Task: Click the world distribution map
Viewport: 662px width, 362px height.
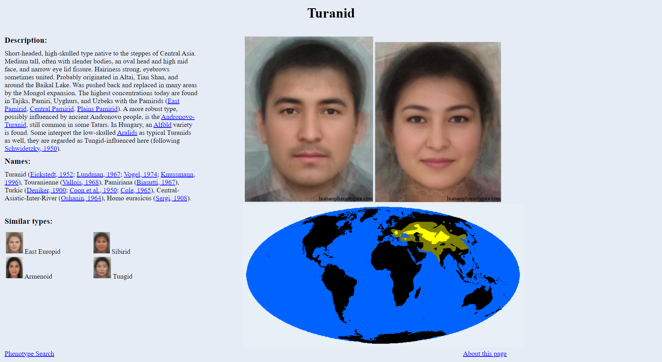Action: pyautogui.click(x=383, y=275)
